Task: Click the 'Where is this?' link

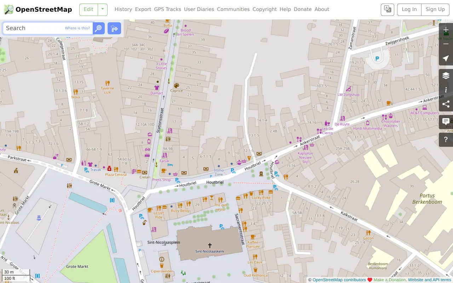Action: [77, 28]
